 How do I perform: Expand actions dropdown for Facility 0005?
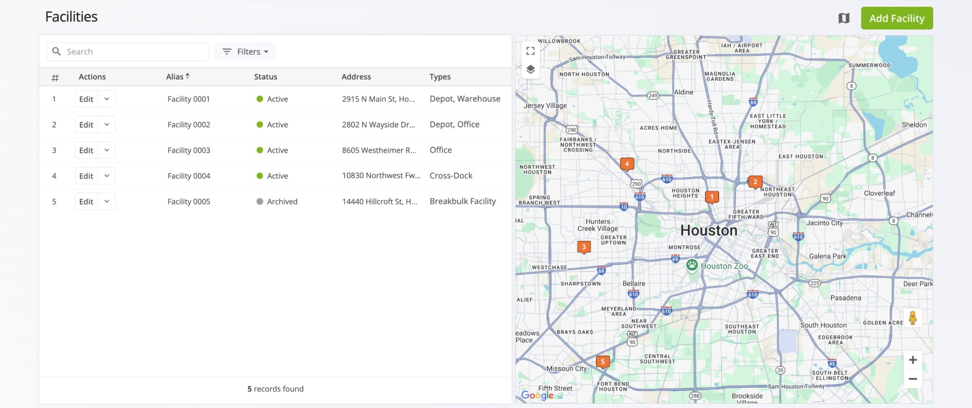(107, 202)
